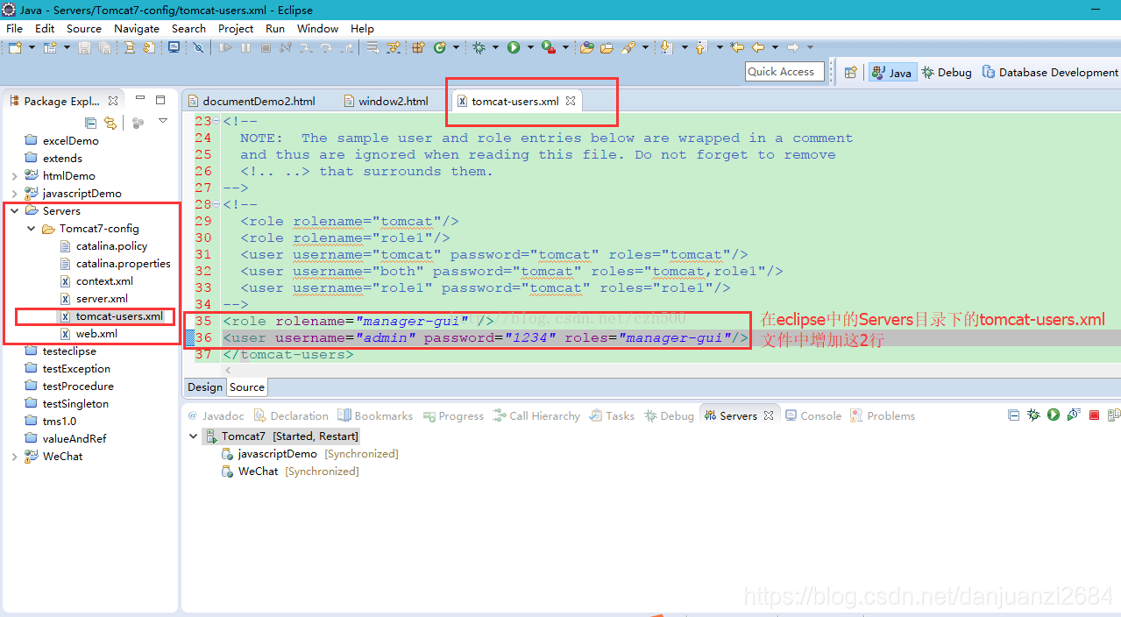Open the Window menu
Screen dimensions: 1121x617
point(318,28)
